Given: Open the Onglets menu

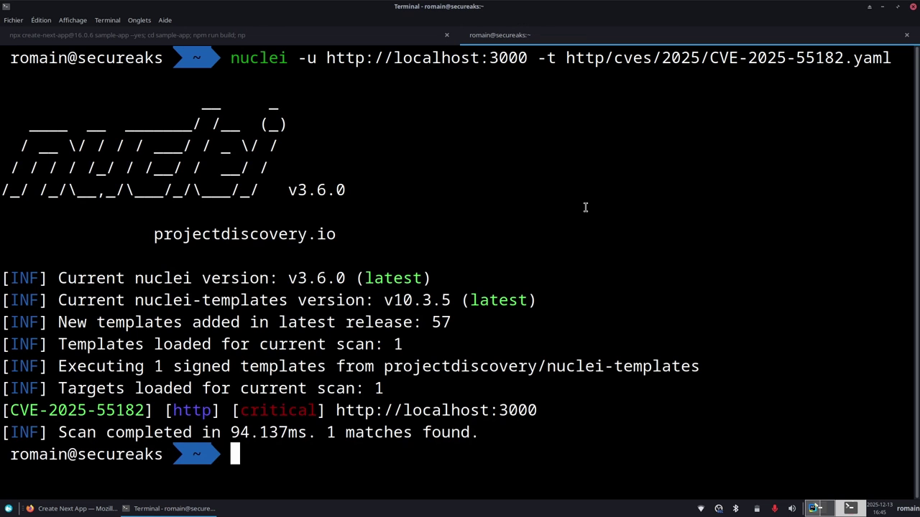Looking at the screenshot, I should tap(139, 20).
